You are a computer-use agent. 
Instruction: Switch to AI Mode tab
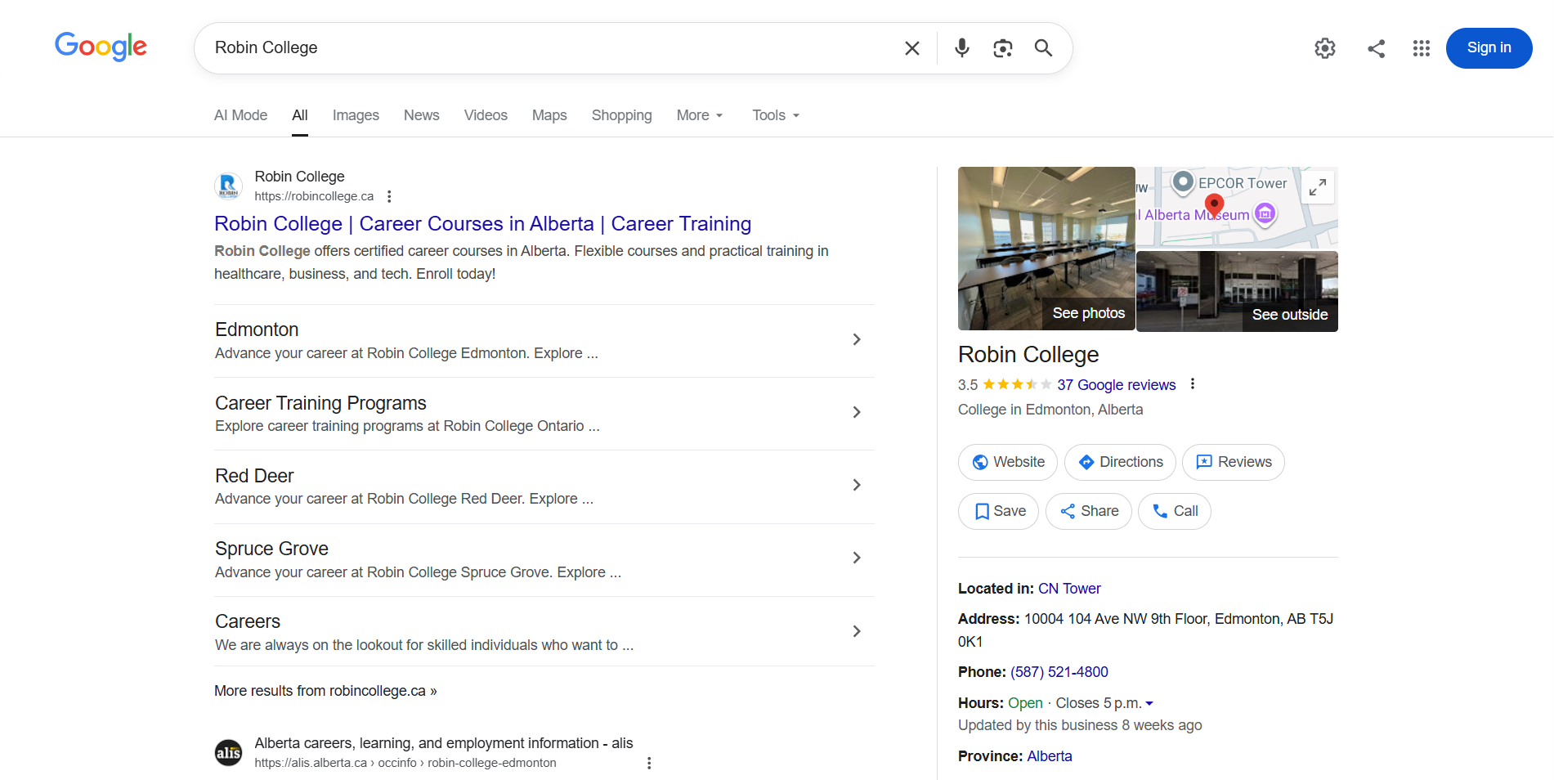coord(240,115)
